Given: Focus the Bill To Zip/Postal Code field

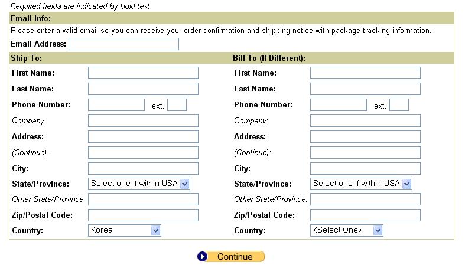Looking at the screenshot, I should [x=365, y=215].
